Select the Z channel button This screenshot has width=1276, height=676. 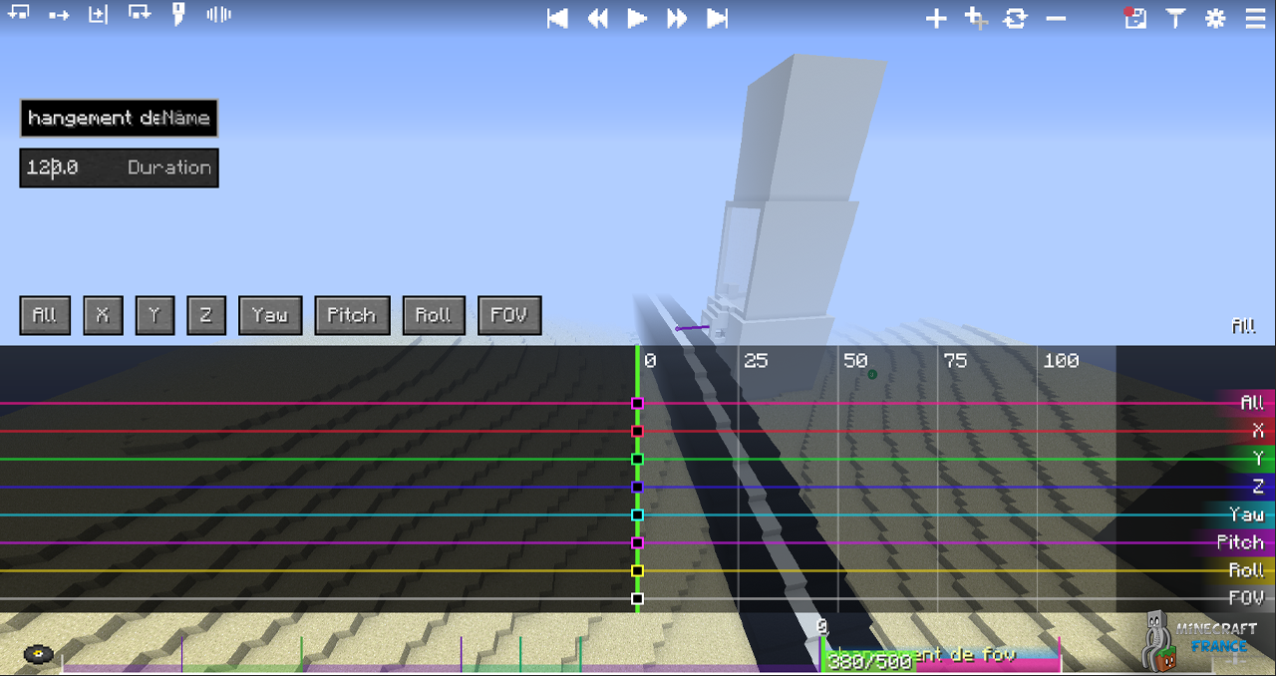[x=206, y=315]
